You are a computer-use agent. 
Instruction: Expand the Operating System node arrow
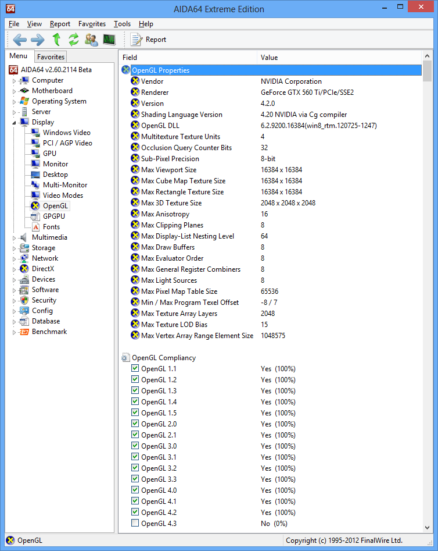click(x=14, y=102)
